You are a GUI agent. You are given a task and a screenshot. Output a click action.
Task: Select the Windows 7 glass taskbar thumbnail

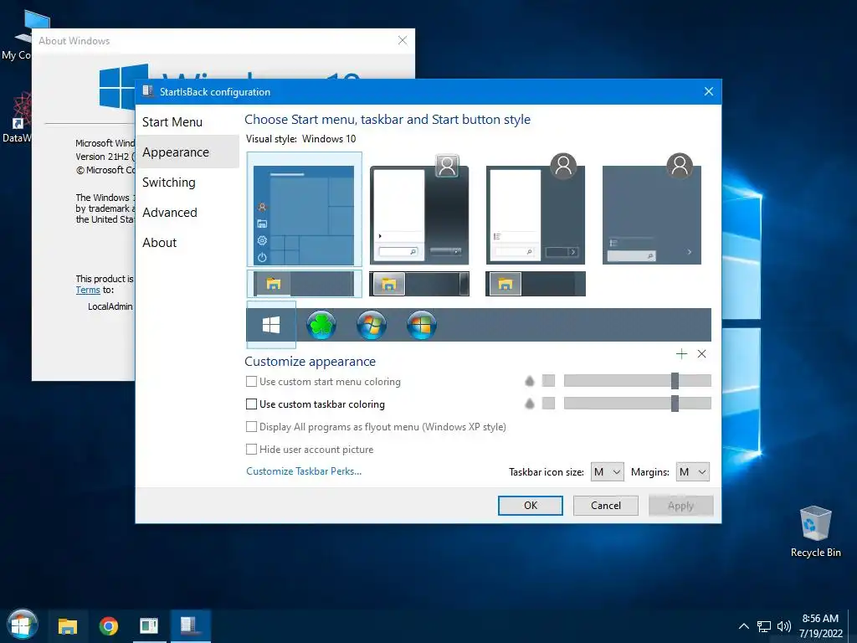pyautogui.click(x=419, y=284)
